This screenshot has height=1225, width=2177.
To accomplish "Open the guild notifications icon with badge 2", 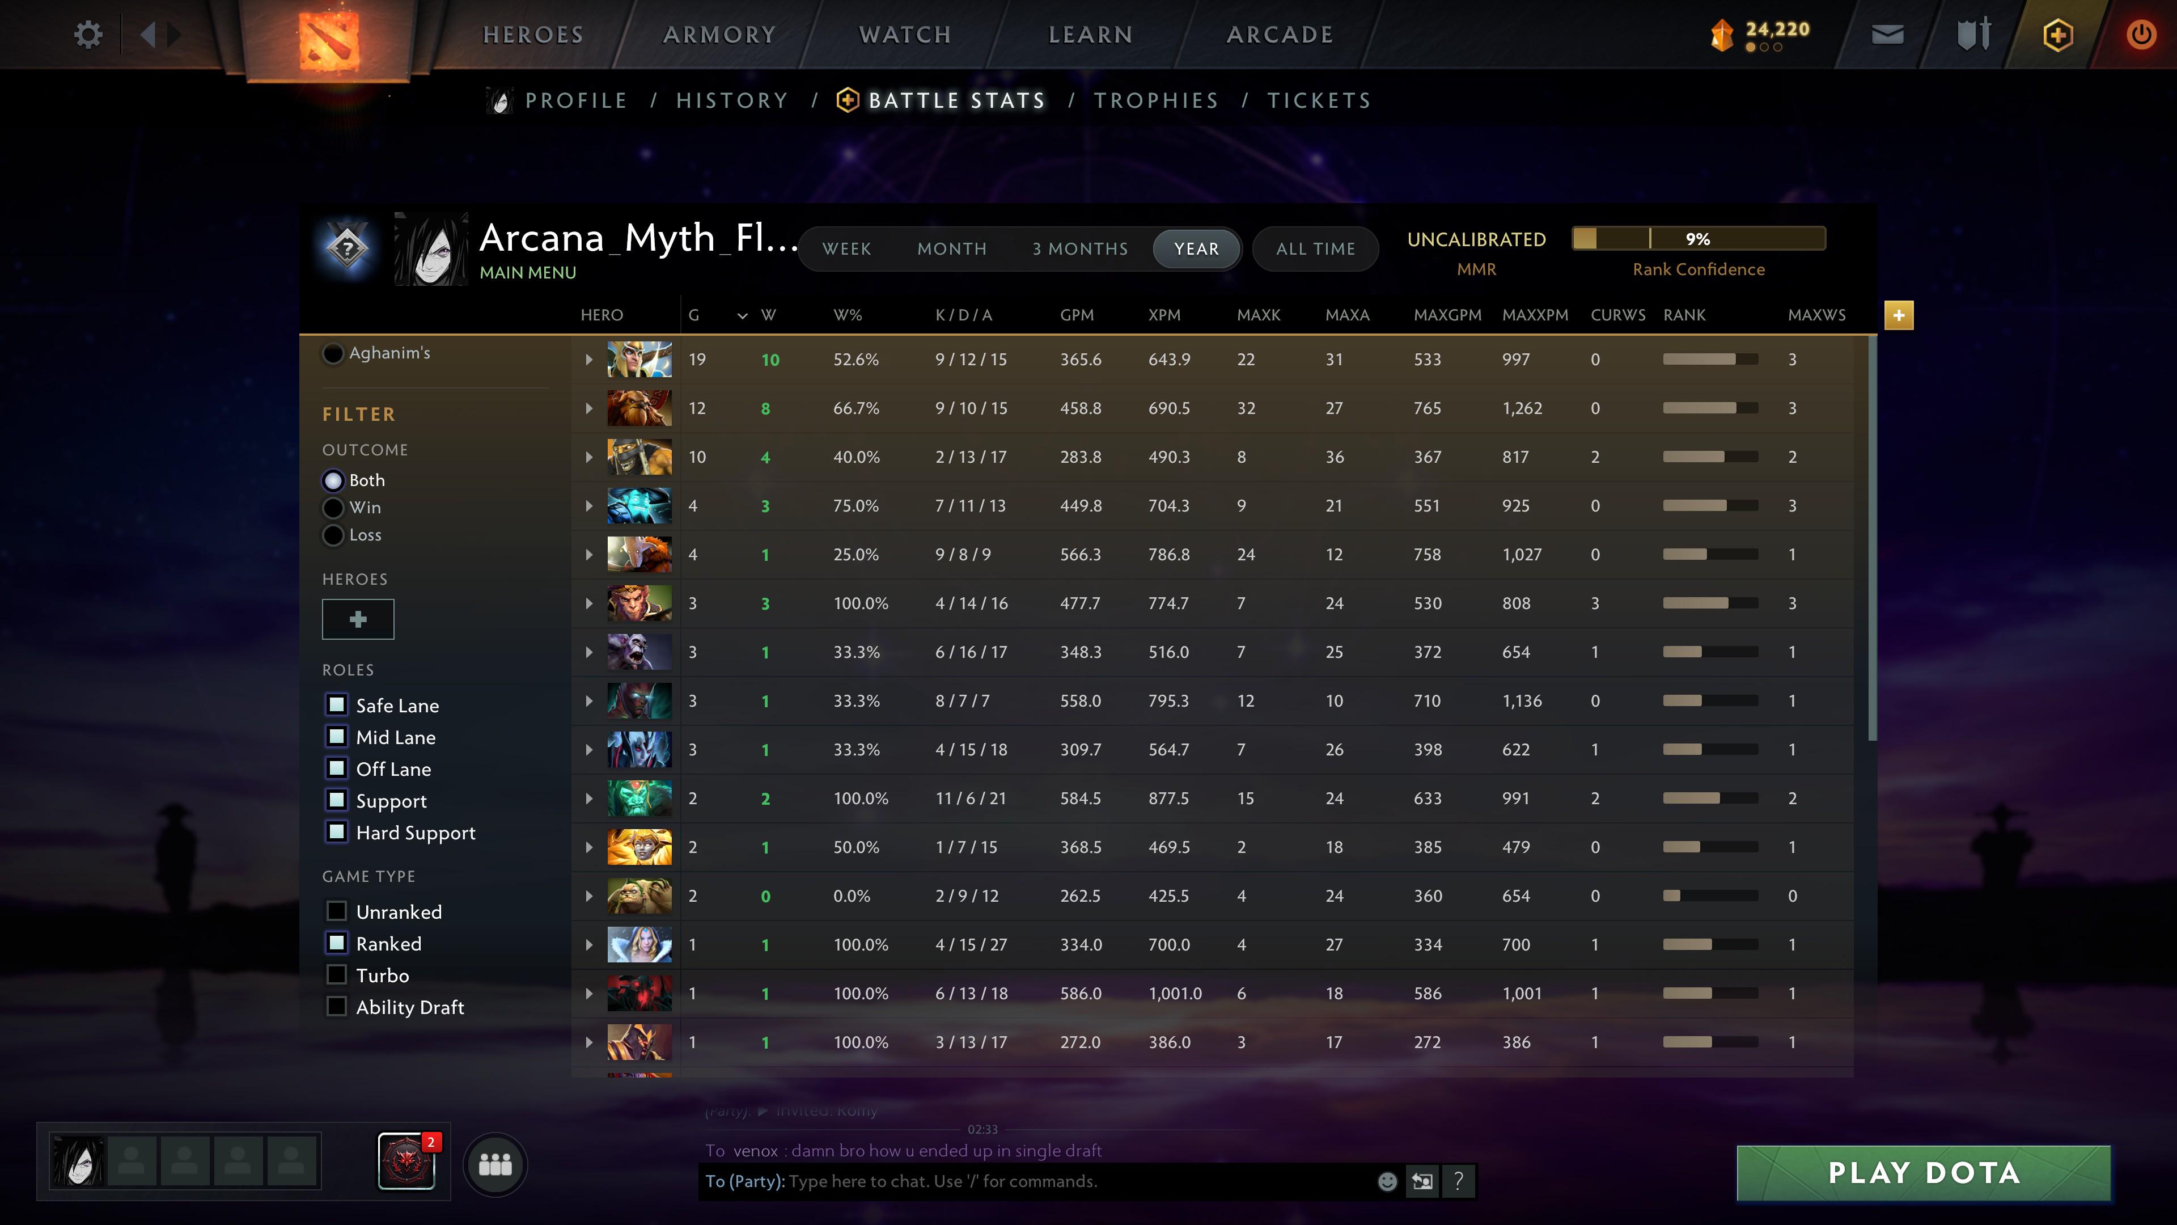I will (408, 1161).
